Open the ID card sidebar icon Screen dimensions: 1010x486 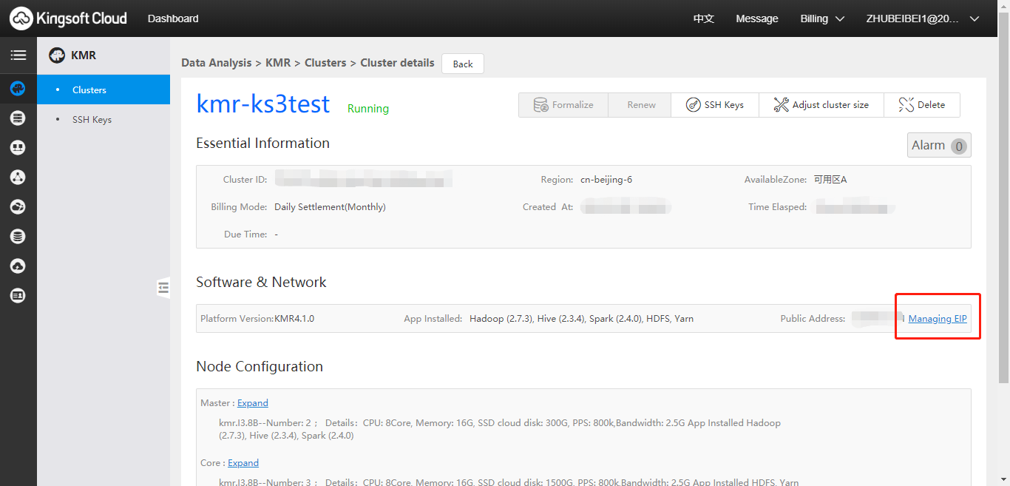click(18, 295)
